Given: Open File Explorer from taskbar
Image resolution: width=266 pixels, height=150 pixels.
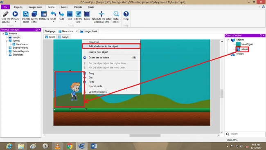Looking at the screenshot, I should click(21, 146).
